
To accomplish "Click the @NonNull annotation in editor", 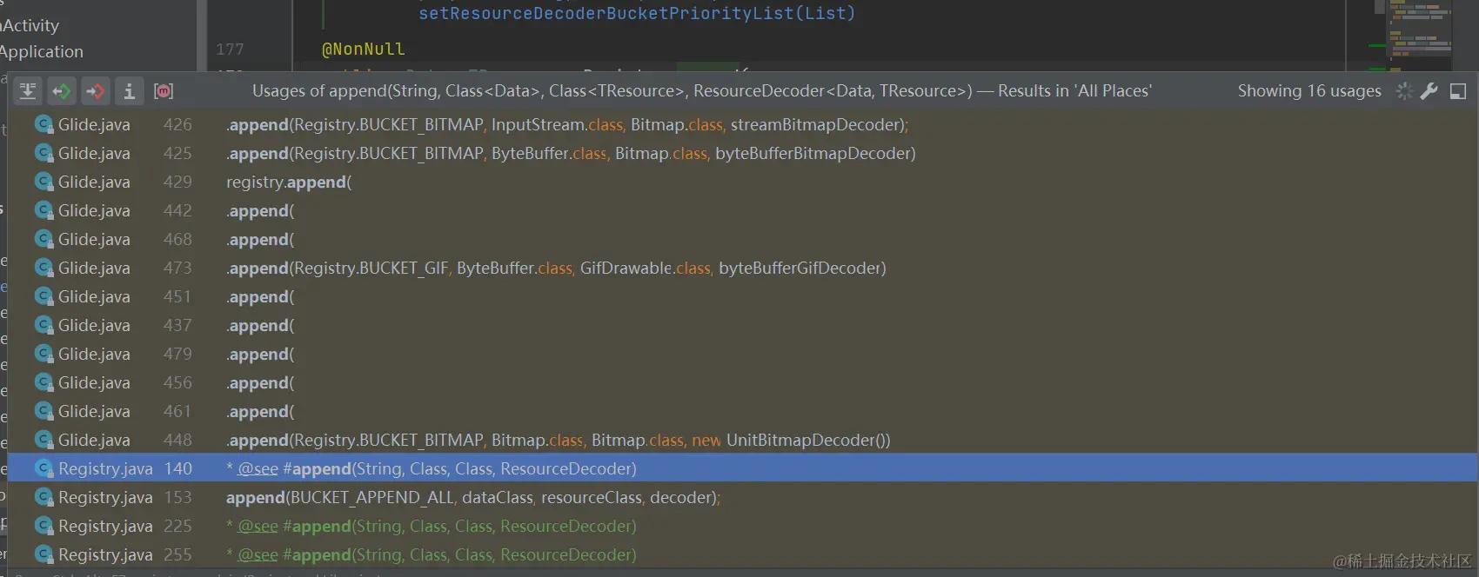I will click(364, 50).
